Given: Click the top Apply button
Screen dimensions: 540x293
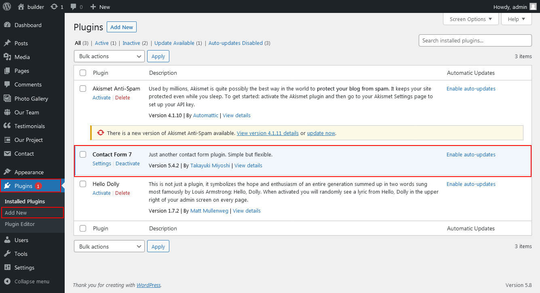Looking at the screenshot, I should 158,56.
